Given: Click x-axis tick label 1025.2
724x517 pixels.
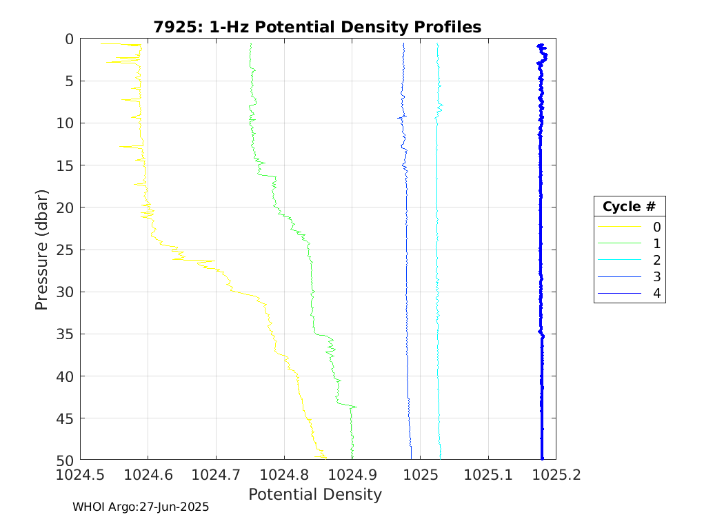Looking at the screenshot, I should coord(556,474).
